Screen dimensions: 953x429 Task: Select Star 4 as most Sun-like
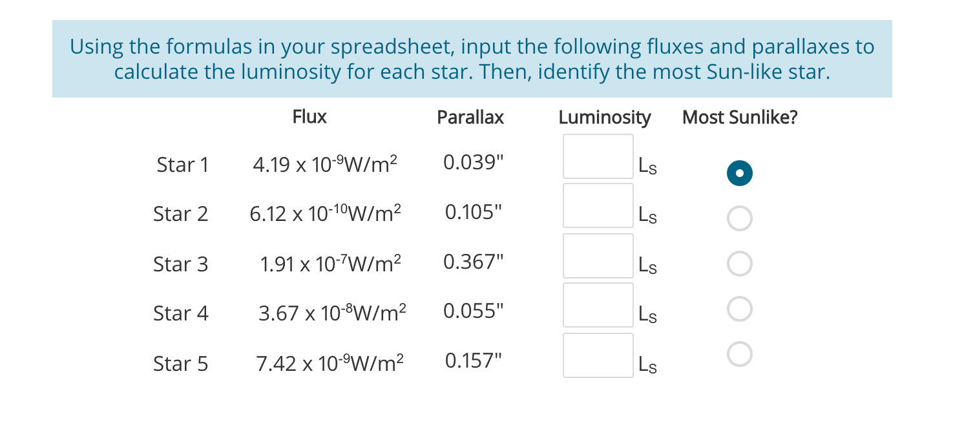pyautogui.click(x=739, y=308)
